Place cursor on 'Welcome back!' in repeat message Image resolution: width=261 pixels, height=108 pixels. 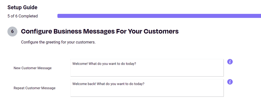click(x=84, y=84)
